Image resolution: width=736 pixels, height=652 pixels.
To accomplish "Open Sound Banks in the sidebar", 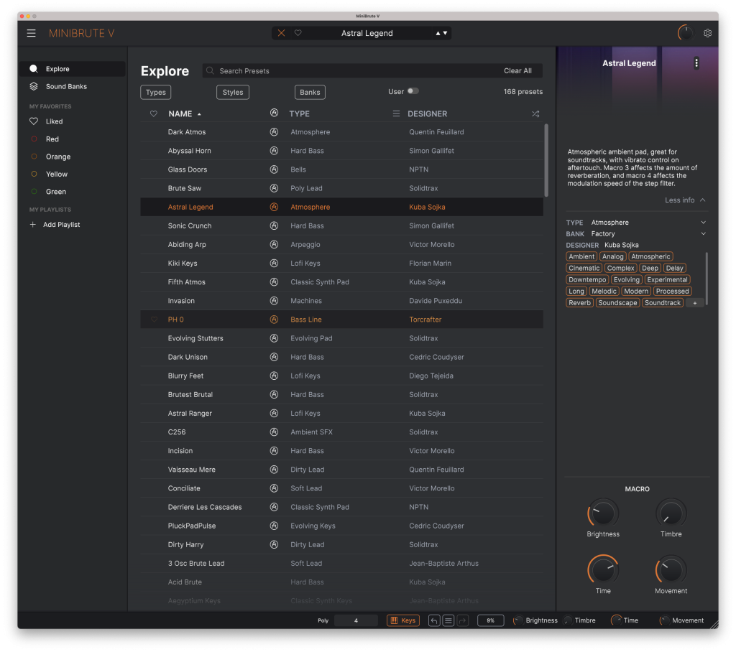I will pyautogui.click(x=66, y=86).
